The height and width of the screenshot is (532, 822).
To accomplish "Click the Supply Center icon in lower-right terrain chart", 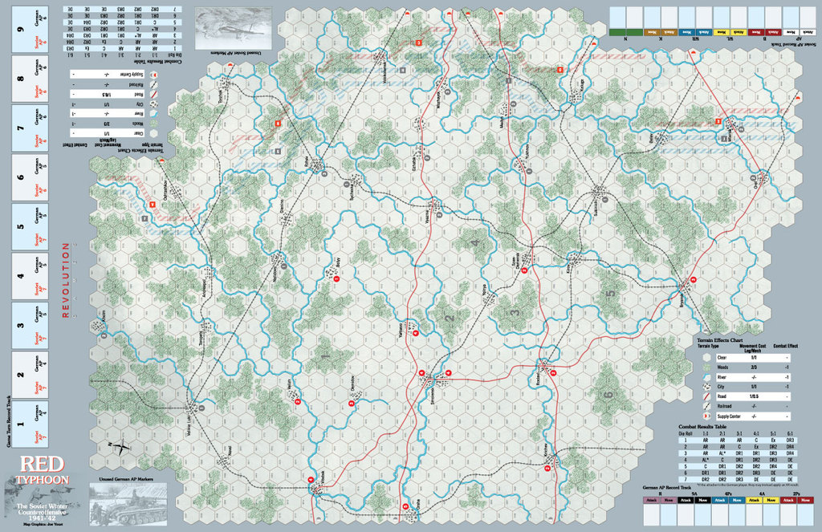I will 706,416.
